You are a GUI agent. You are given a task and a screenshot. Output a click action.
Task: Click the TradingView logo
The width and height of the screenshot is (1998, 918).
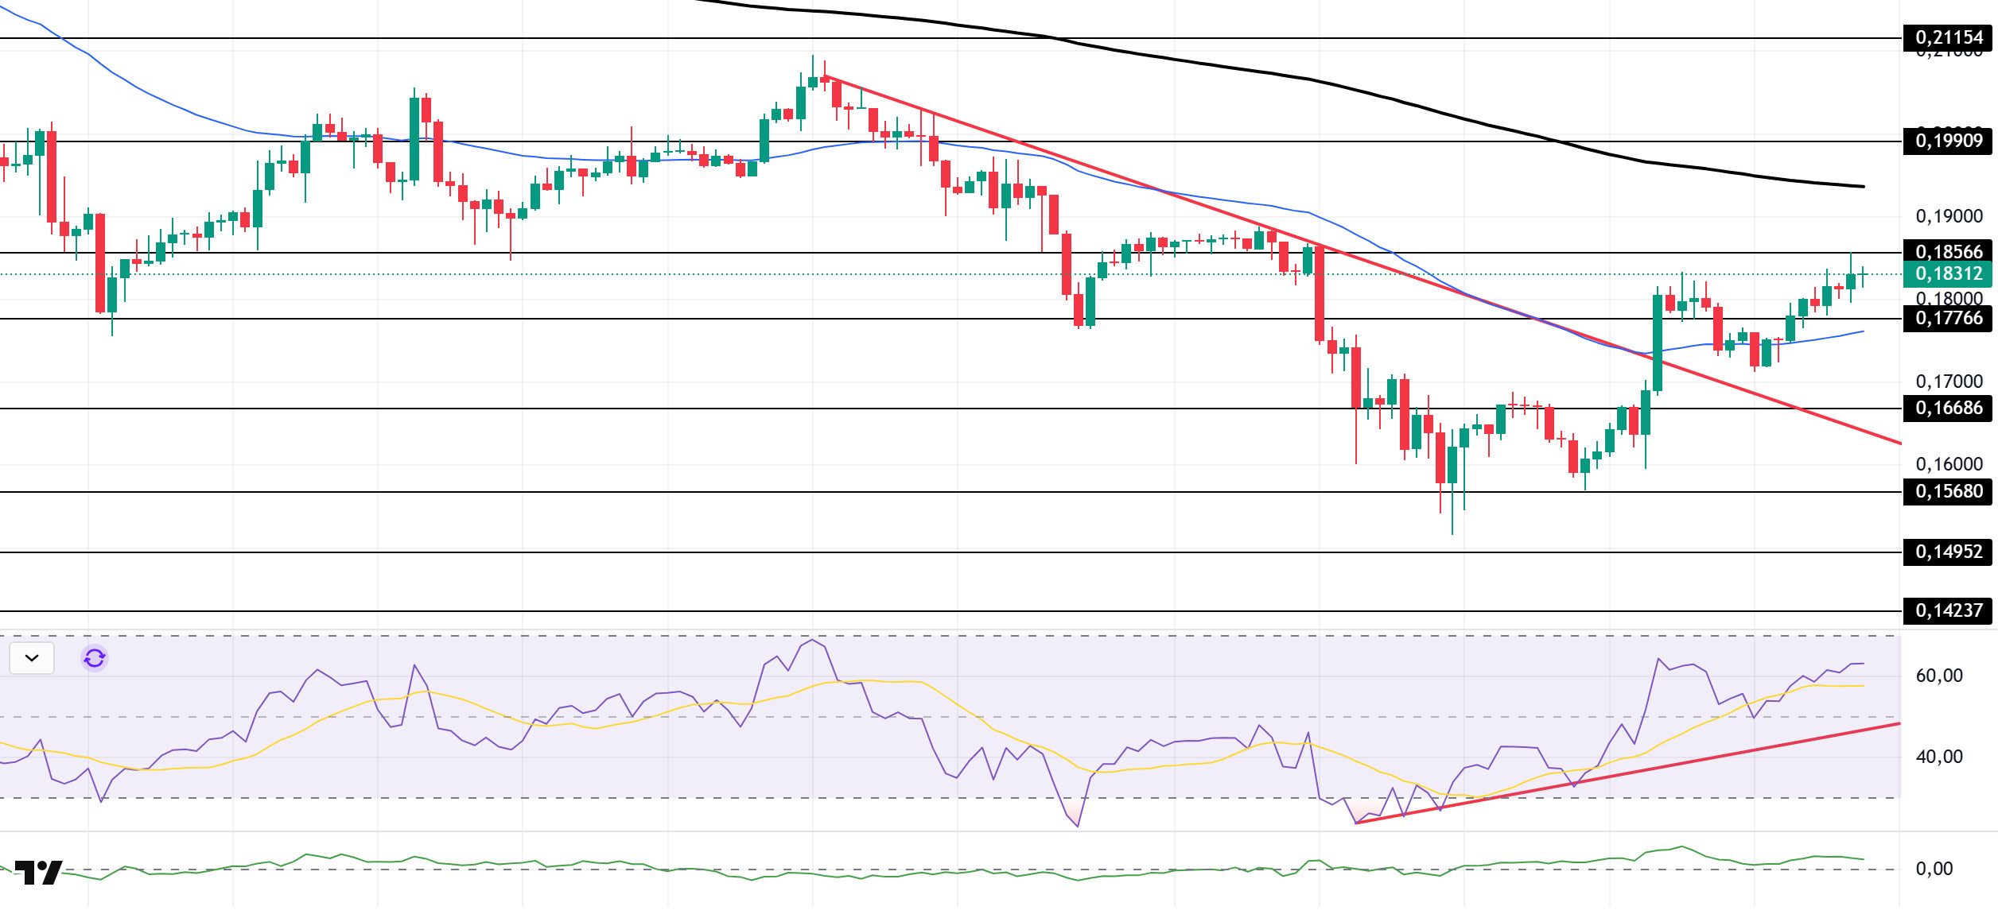pyautogui.click(x=38, y=872)
